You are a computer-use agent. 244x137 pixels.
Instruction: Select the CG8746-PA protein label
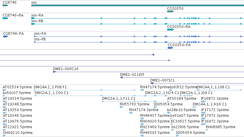point(13,34)
